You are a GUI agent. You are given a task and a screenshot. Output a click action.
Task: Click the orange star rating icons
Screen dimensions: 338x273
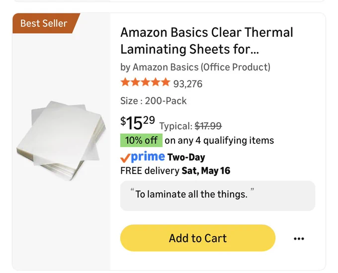tap(145, 83)
